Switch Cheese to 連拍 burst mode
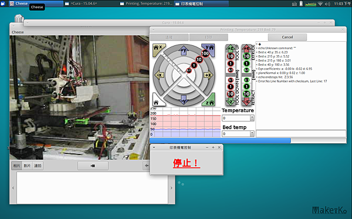The image size is (352, 219). click(x=38, y=166)
